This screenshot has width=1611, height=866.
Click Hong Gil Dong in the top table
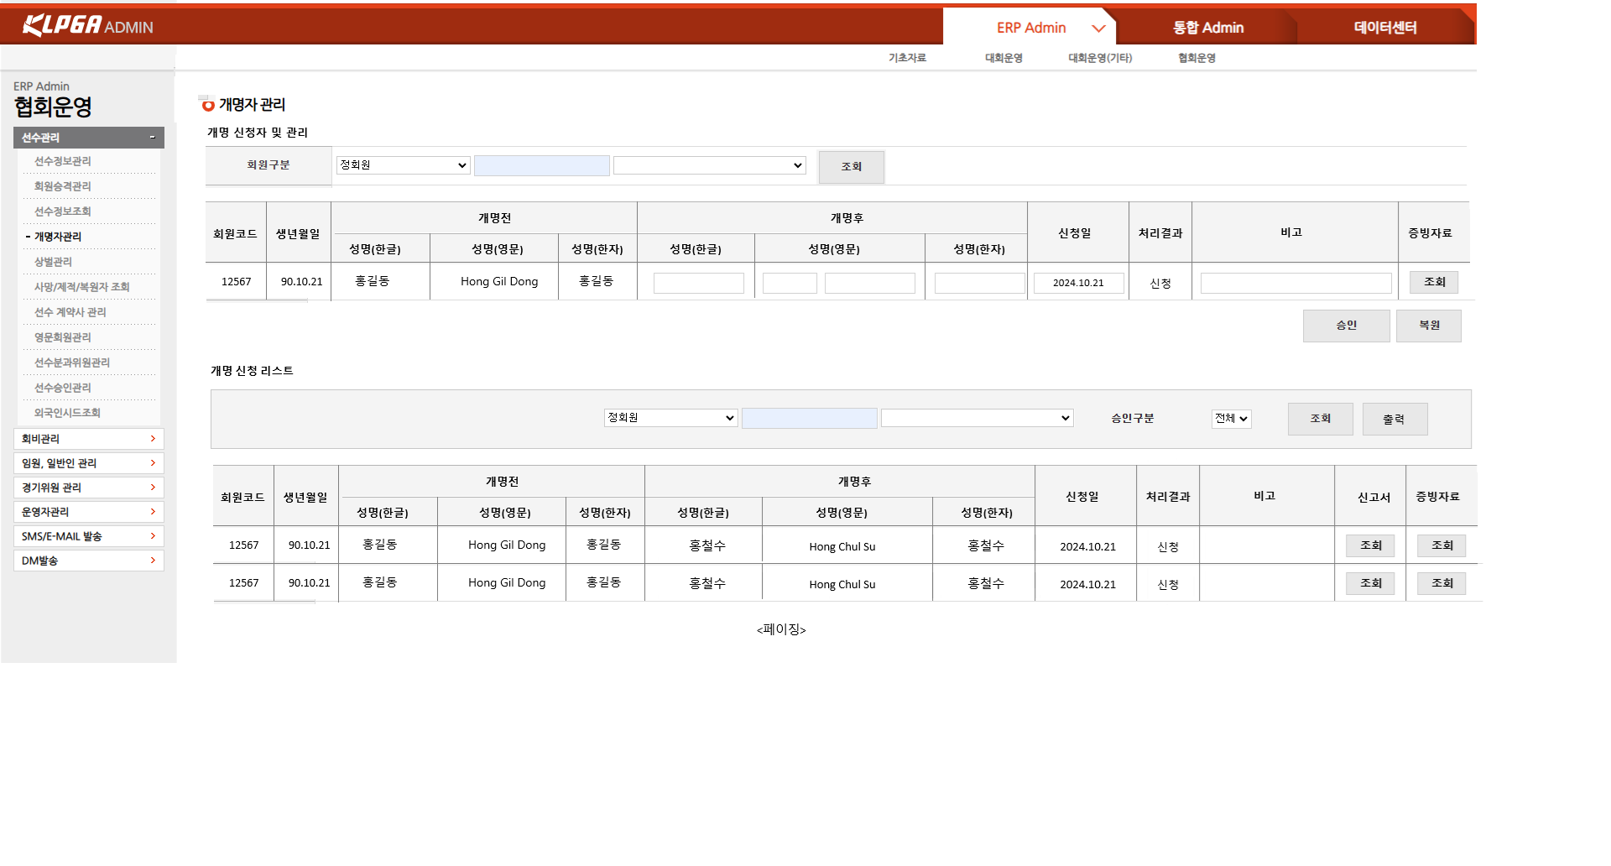499,282
